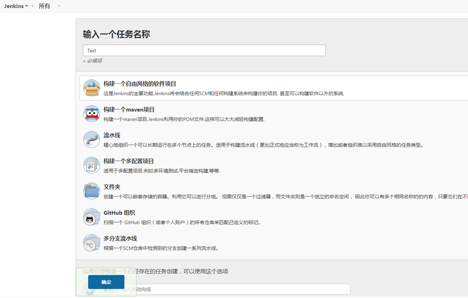The width and height of the screenshot is (468, 298).
Task: Choose the 文件夹 item title
Action: tap(112, 187)
